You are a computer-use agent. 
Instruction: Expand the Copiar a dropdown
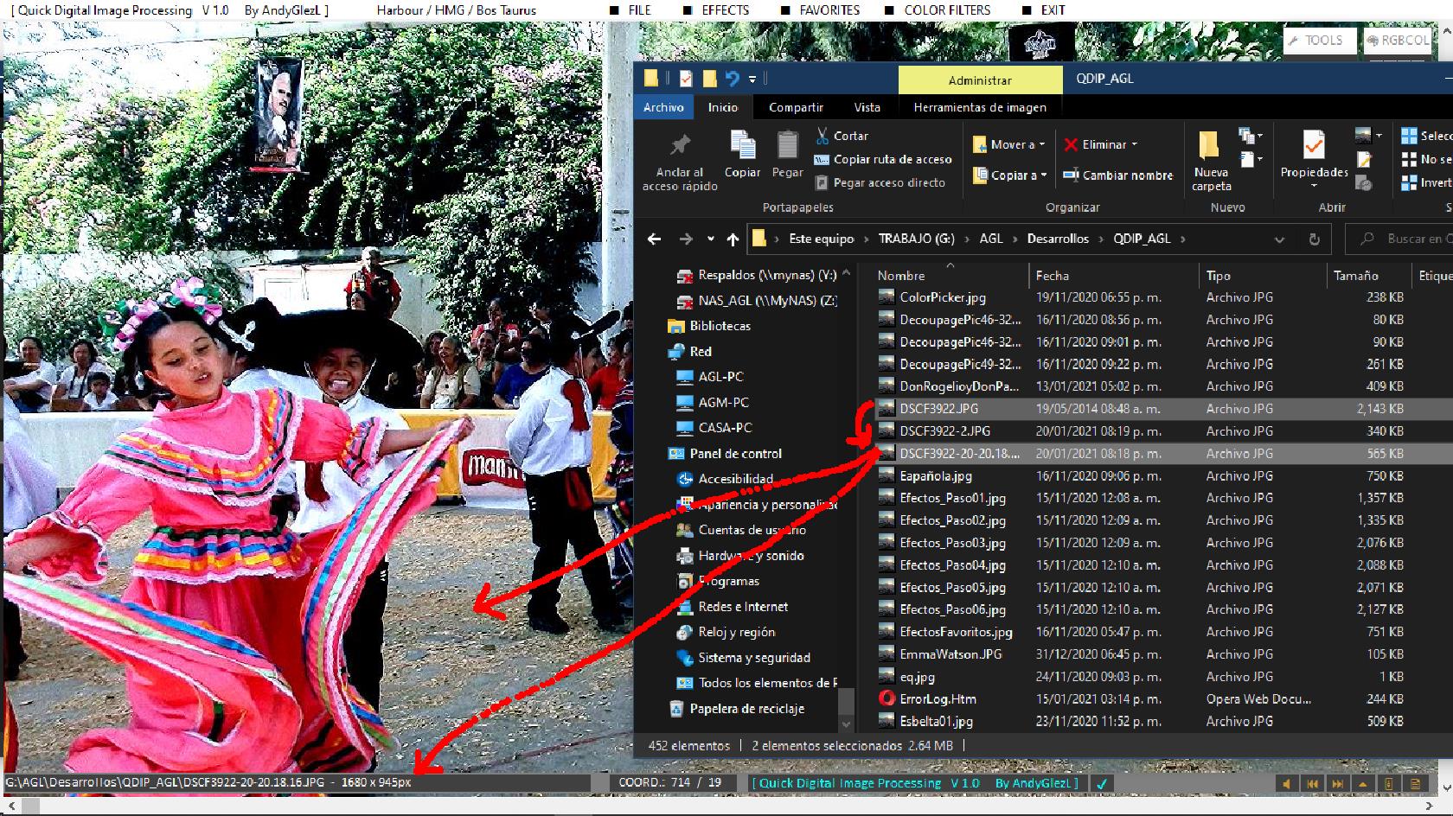click(x=1009, y=175)
